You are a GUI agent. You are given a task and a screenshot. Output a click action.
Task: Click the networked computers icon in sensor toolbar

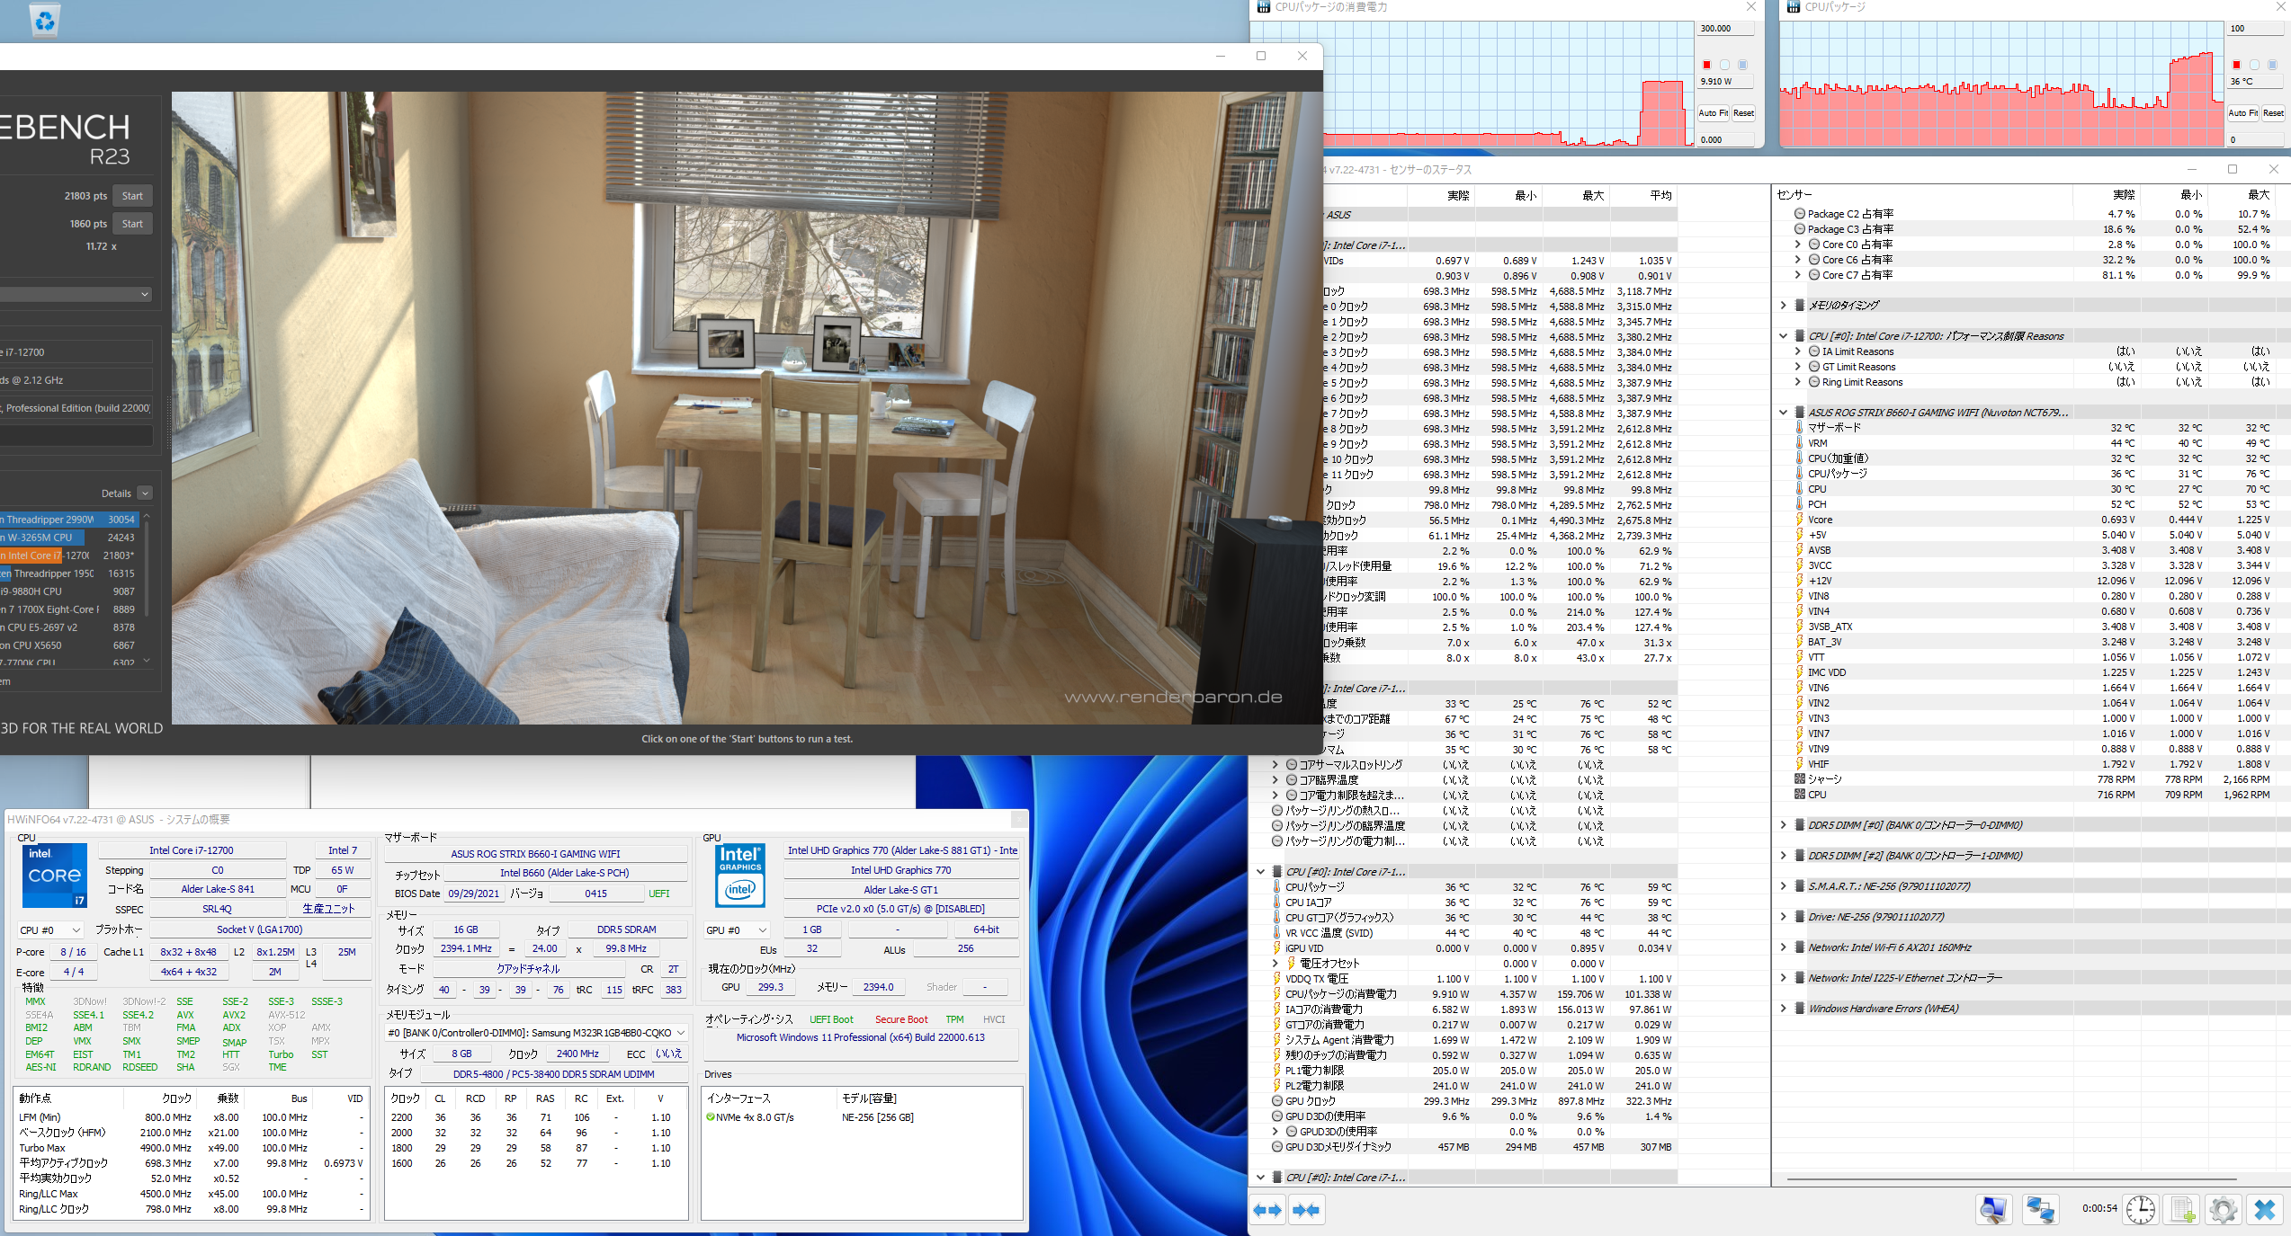(2039, 1210)
